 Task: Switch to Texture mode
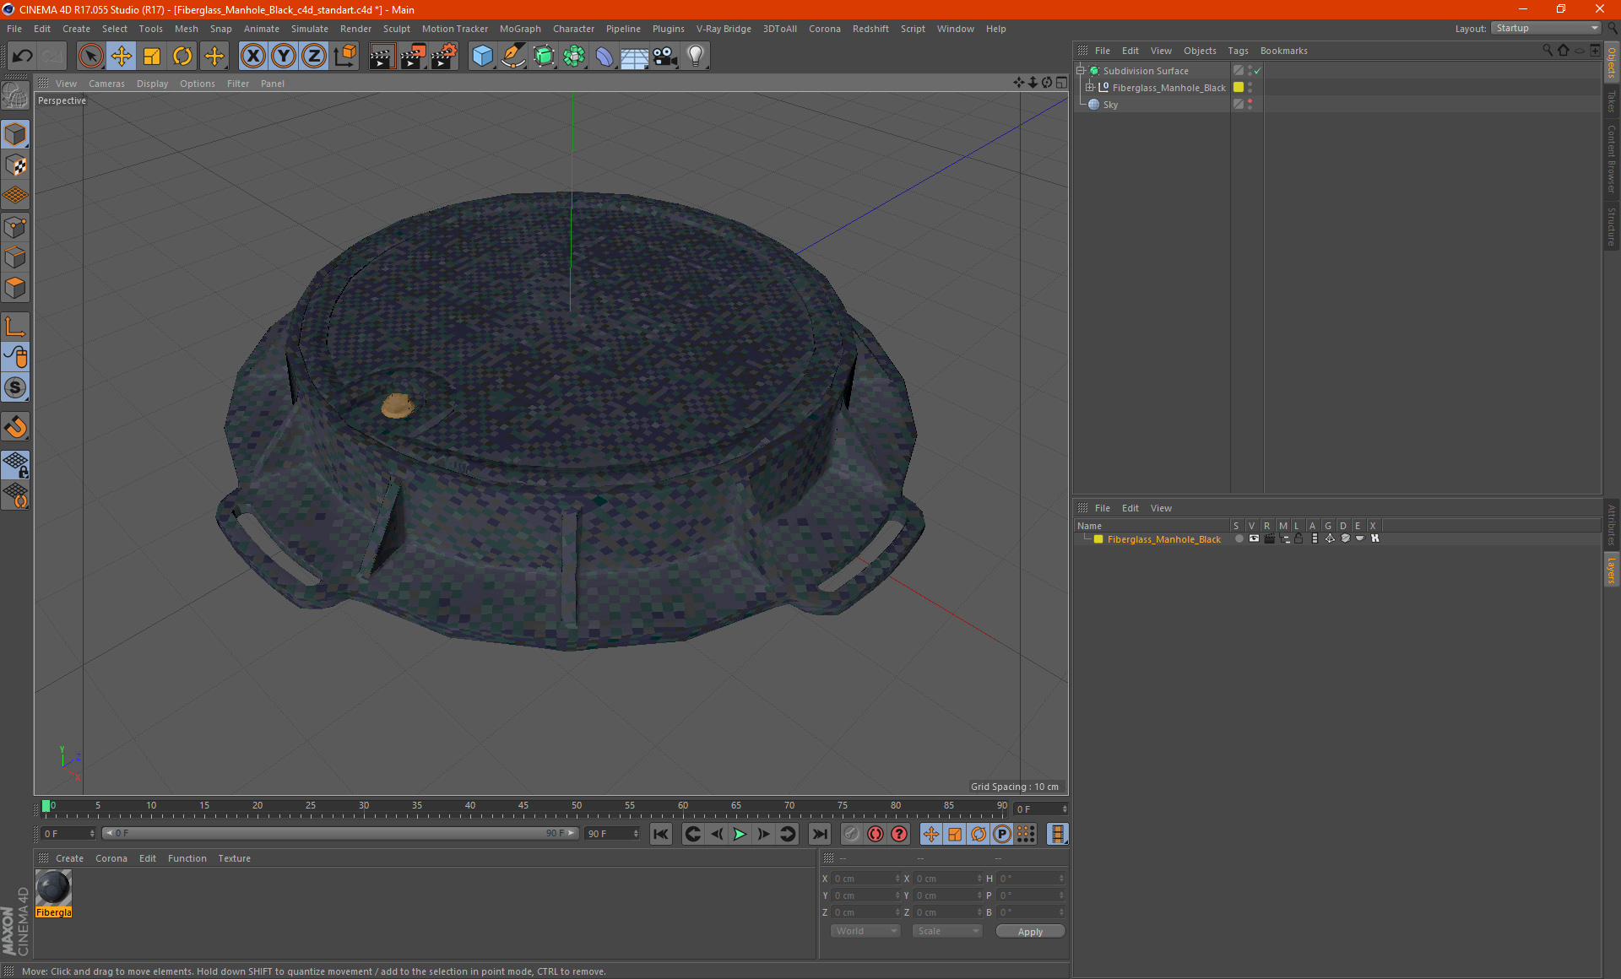coord(15,165)
